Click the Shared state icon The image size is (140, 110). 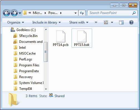tap(51, 95)
